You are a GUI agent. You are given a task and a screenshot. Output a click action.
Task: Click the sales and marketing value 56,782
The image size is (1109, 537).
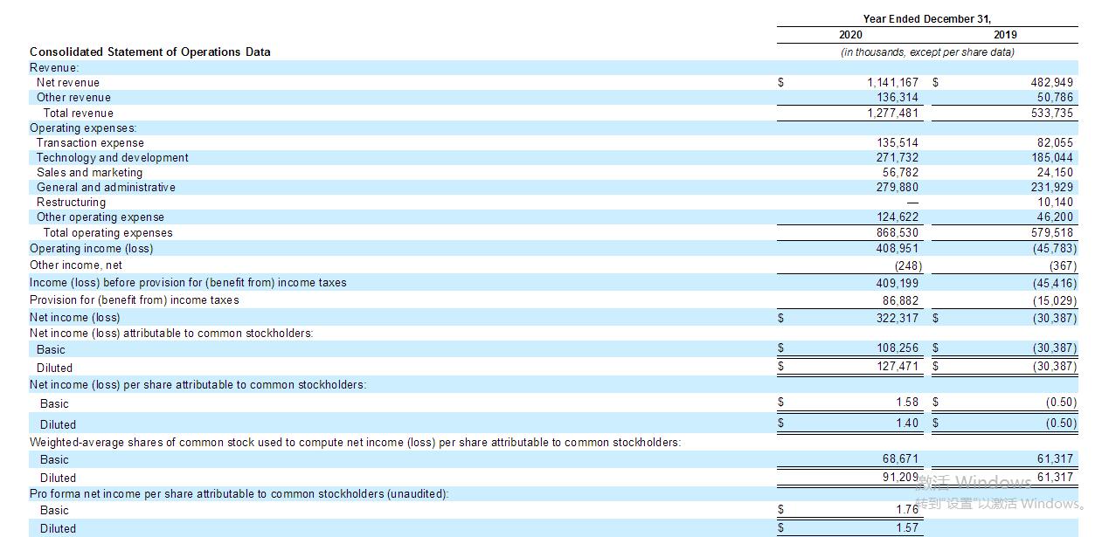point(901,173)
